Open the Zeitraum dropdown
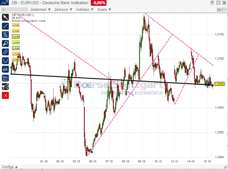This screenshot has width=228, height=170. 63,10
